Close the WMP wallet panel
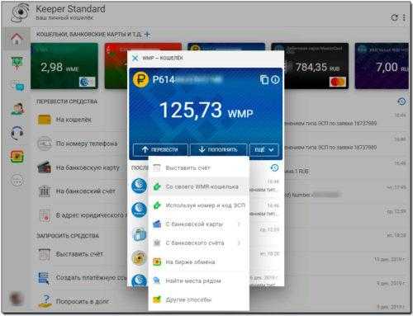413x316 pixels. (135, 58)
